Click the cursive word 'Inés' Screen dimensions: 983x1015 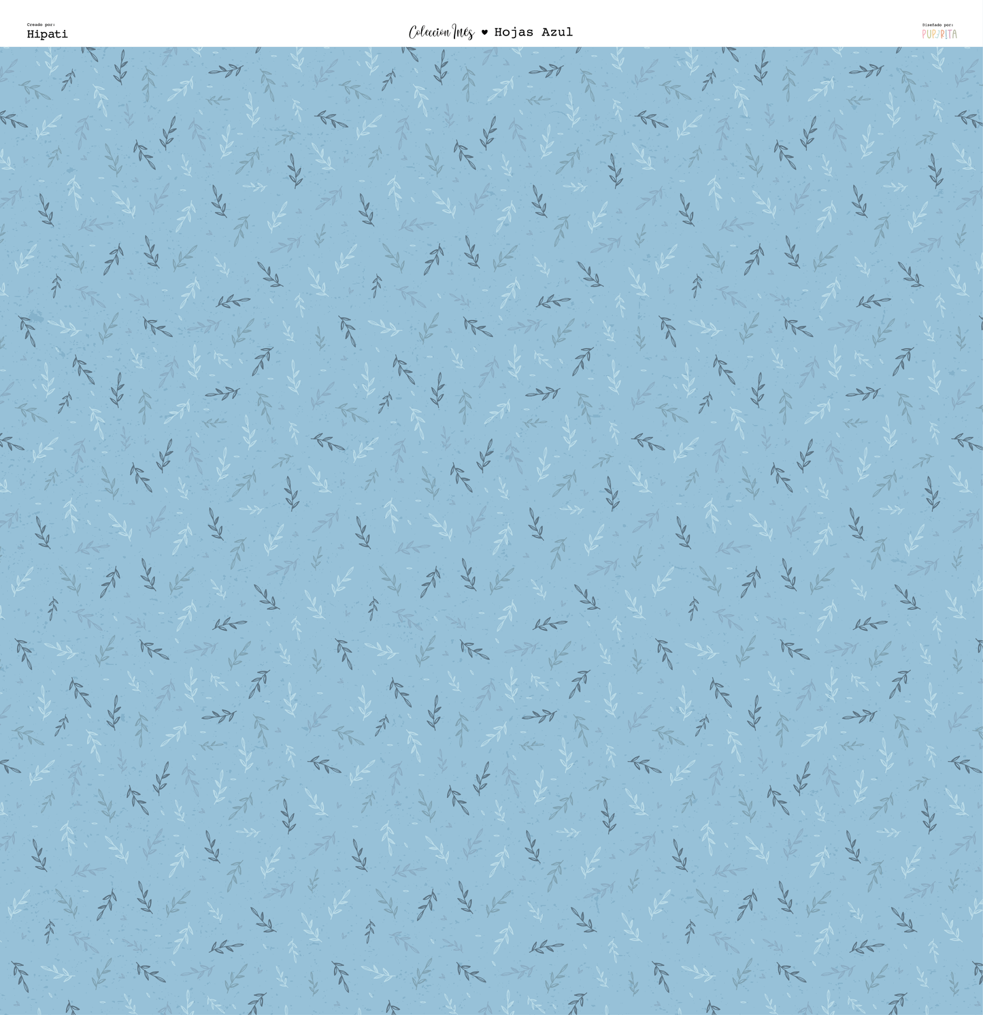coord(463,32)
